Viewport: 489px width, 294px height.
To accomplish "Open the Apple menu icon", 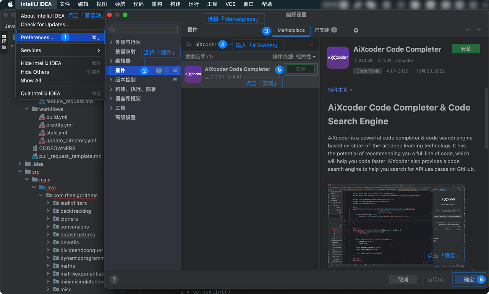I will pos(10,4).
